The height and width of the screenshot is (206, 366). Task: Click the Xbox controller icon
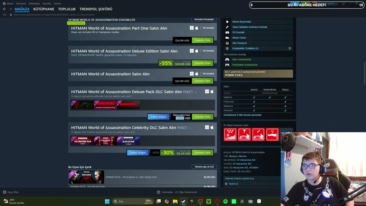click(227, 60)
